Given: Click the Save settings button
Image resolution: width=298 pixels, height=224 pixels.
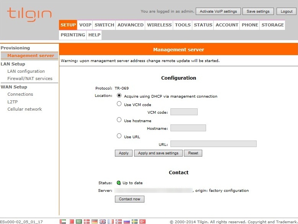Looking at the screenshot, I should [x=258, y=11].
